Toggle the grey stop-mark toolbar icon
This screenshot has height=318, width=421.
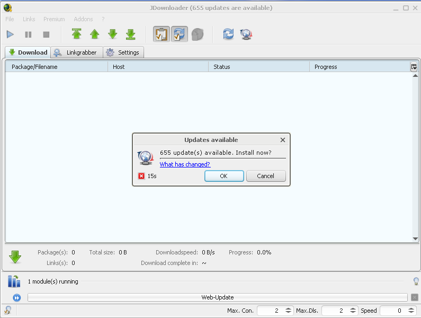tap(198, 34)
